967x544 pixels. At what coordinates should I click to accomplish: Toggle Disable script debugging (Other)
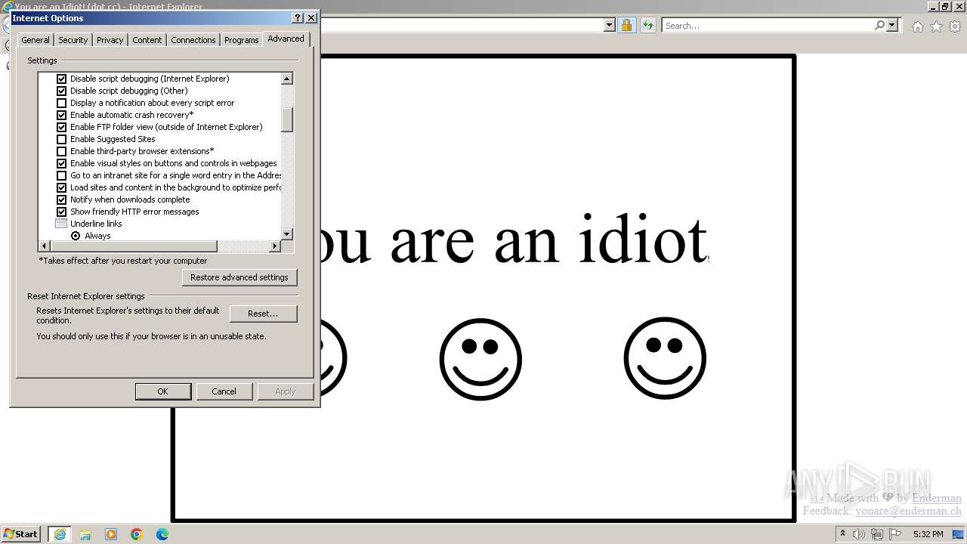[62, 91]
